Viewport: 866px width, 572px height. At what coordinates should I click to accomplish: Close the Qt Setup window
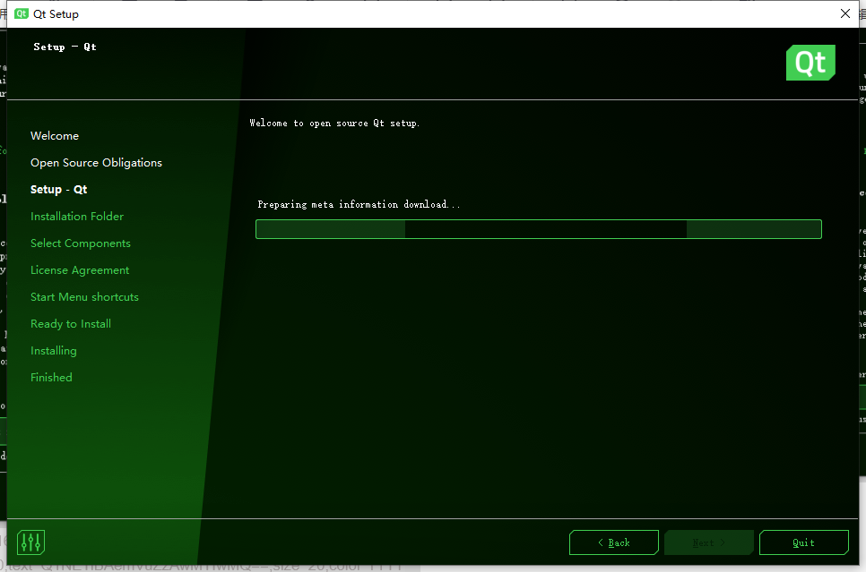[x=845, y=13]
